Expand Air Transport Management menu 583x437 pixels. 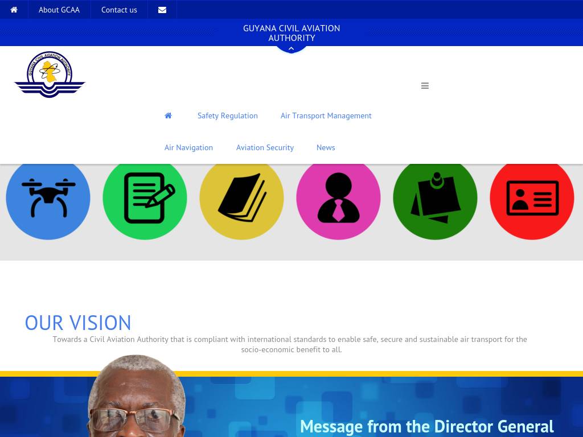[x=326, y=116]
